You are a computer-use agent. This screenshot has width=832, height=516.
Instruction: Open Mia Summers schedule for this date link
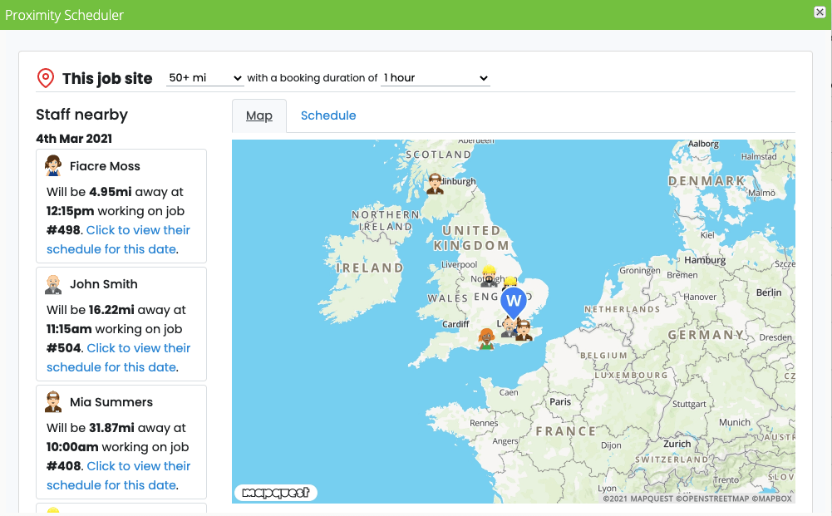pyautogui.click(x=118, y=475)
